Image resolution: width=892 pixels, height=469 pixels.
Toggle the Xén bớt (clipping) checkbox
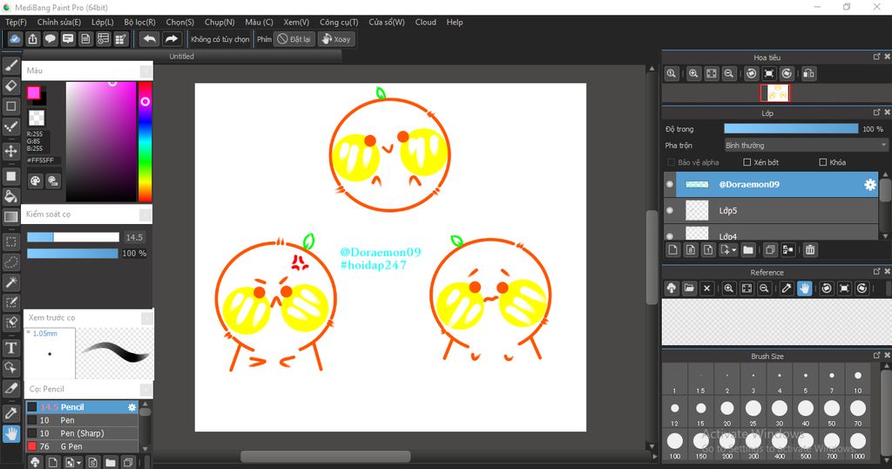747,162
